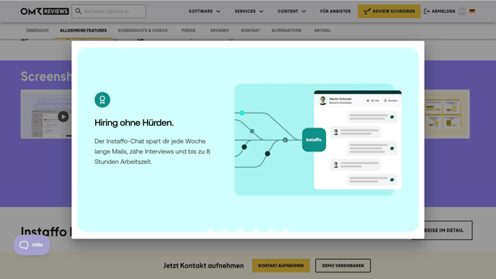The image size is (496, 279).
Task: Expand the Software dropdown menu
Action: click(x=204, y=12)
